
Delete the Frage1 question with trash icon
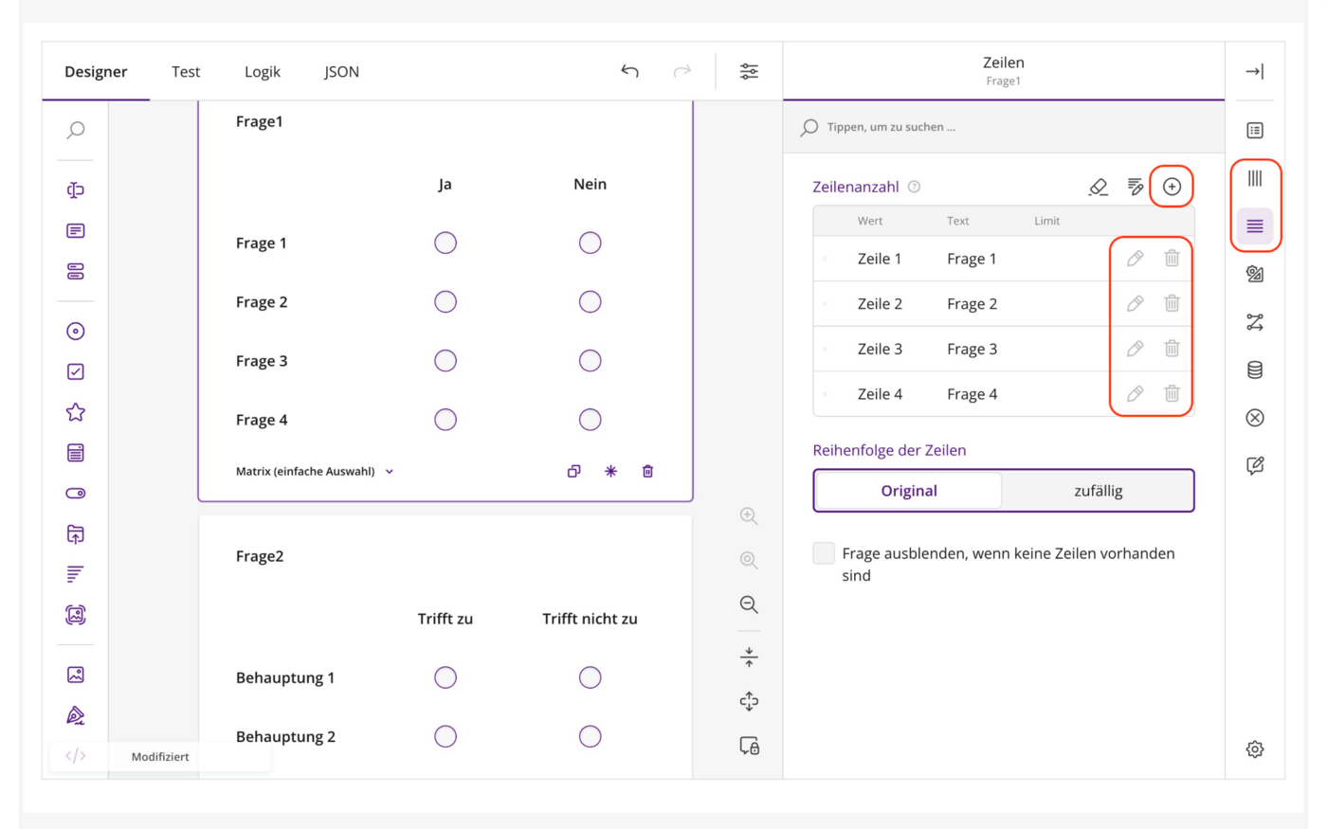(x=647, y=471)
